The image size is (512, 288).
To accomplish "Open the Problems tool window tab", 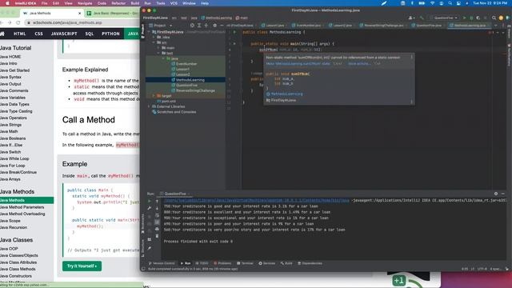I will [x=222, y=263].
